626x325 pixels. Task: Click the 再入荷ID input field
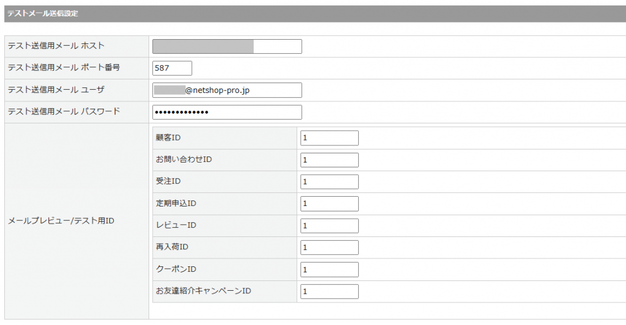(329, 248)
